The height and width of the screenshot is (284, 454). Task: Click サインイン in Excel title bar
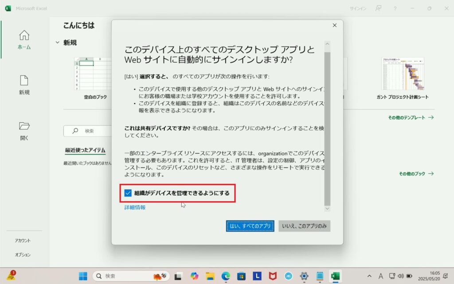click(358, 8)
